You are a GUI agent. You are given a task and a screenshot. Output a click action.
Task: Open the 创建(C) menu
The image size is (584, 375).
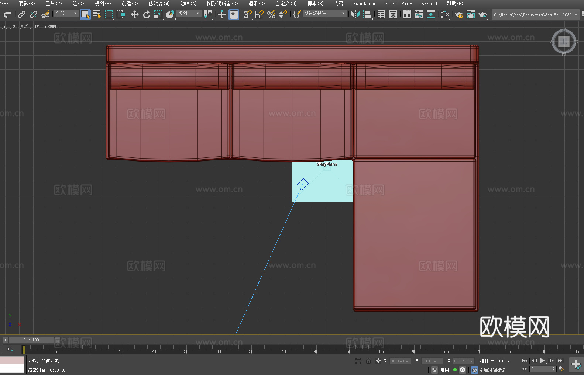click(x=130, y=3)
